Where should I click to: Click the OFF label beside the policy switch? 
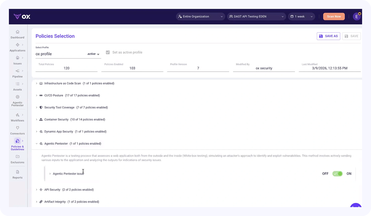325,174
